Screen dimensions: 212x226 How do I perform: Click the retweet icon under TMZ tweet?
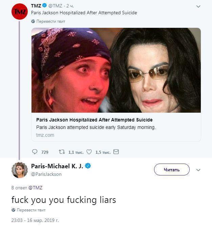click(x=62, y=152)
